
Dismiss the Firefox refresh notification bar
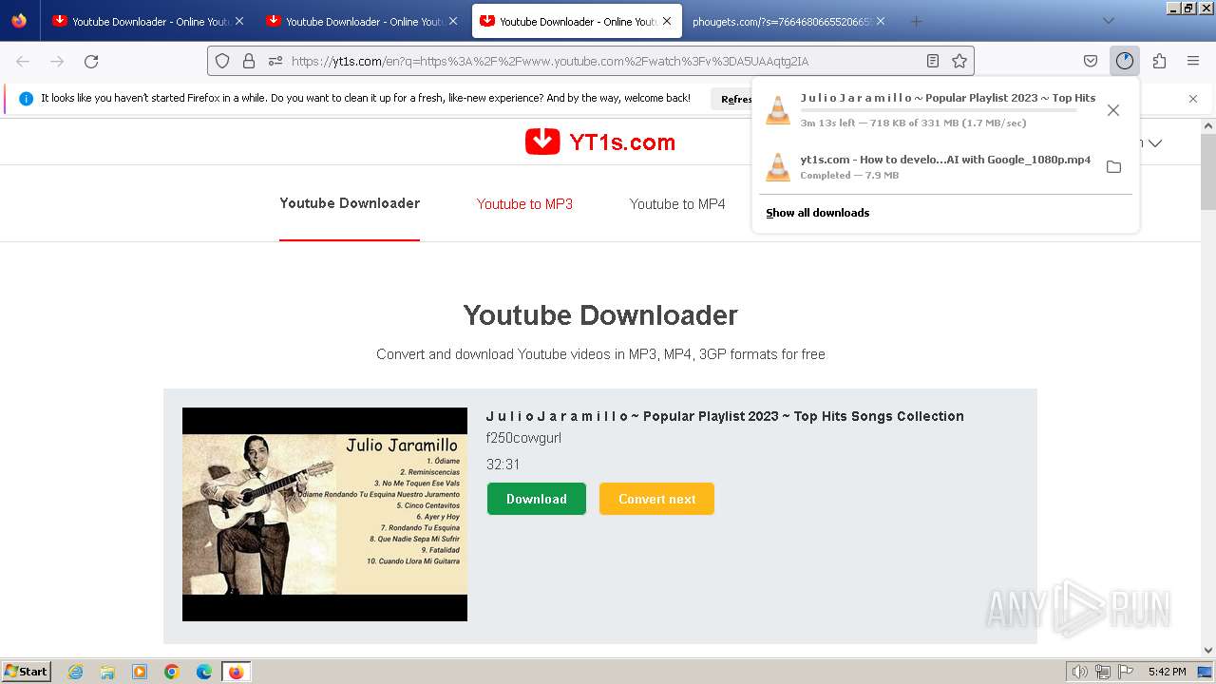point(1193,99)
